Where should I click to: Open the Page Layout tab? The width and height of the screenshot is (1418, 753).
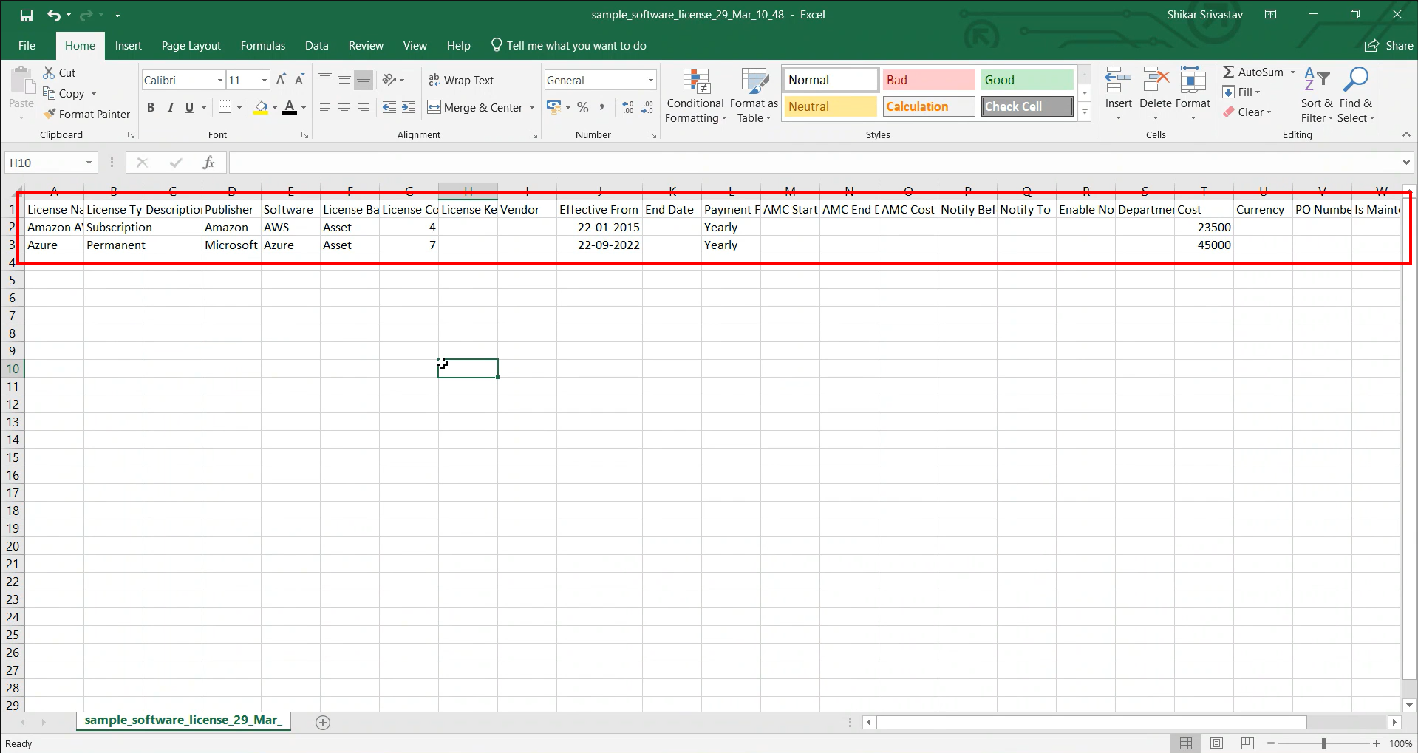pos(191,46)
